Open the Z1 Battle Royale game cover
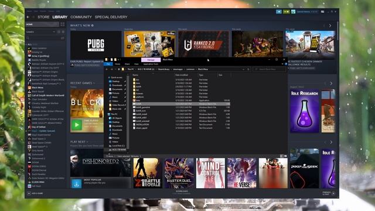Image resolution: width=375 pixels, height=211 pixels. 147,173
